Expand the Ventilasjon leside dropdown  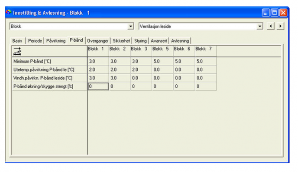(x=259, y=26)
